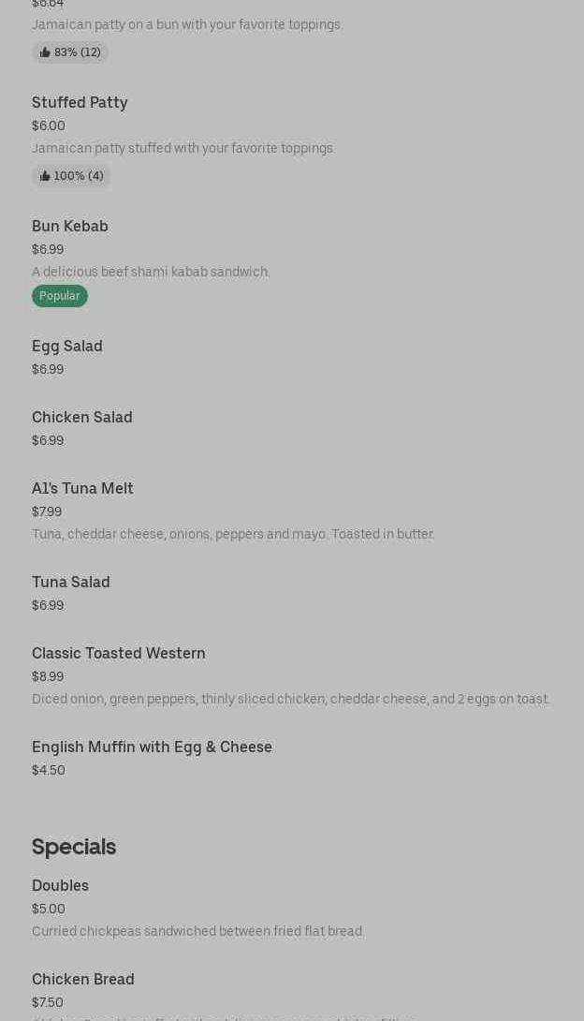Click the thumbs-up 100% (4) rating badge
The width and height of the screenshot is (584, 1021).
click(71, 176)
